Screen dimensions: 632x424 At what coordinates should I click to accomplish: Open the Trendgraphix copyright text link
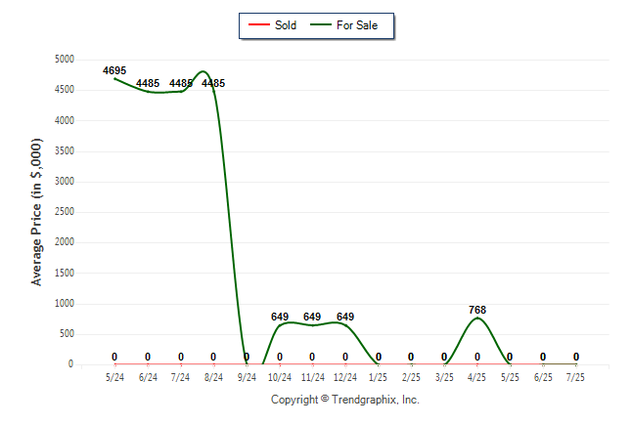click(345, 400)
